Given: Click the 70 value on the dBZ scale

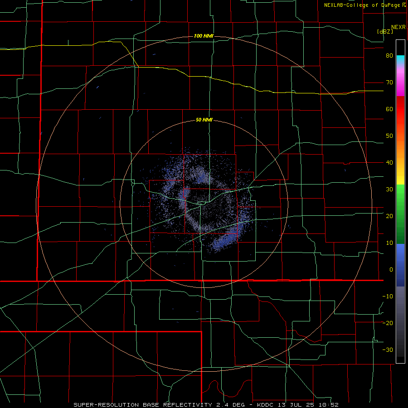Looking at the screenshot, I should [x=389, y=83].
